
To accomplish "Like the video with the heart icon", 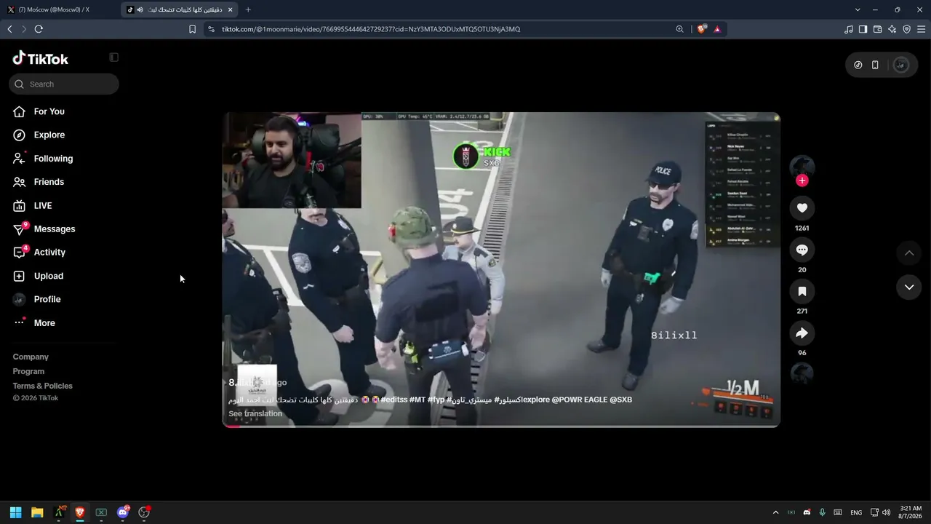I will click(802, 208).
